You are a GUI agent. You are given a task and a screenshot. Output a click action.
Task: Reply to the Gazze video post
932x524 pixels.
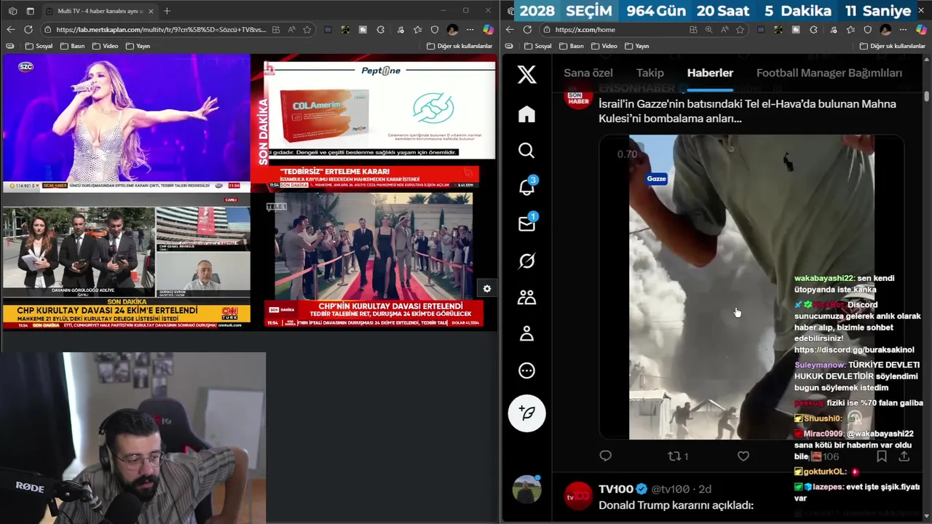[605, 456]
